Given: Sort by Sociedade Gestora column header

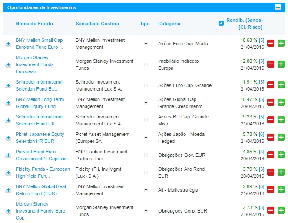Looking at the screenshot, I should [x=97, y=24].
